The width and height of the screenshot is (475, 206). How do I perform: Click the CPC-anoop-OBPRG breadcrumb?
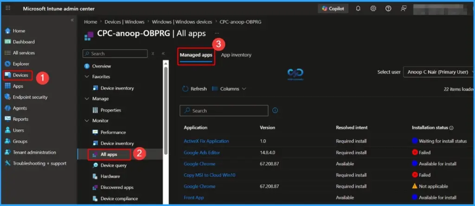(241, 22)
